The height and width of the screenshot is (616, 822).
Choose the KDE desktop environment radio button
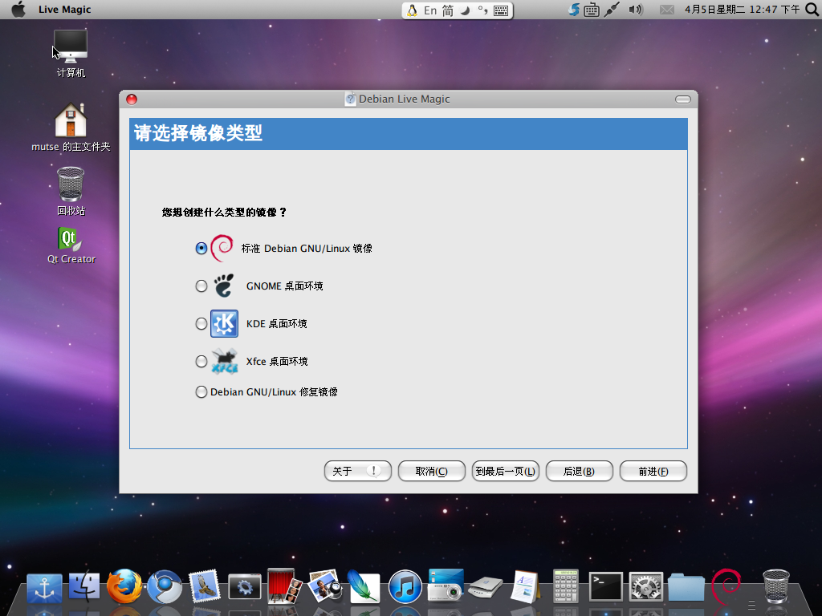coord(201,324)
